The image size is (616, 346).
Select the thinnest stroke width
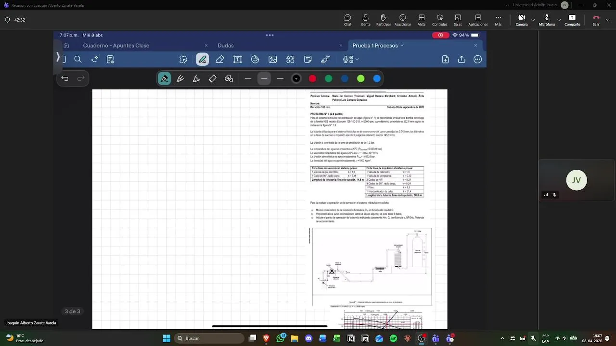tap(248, 78)
